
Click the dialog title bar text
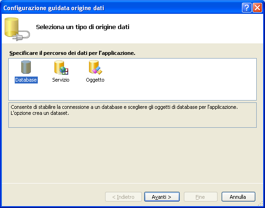pyautogui.click(x=54, y=8)
